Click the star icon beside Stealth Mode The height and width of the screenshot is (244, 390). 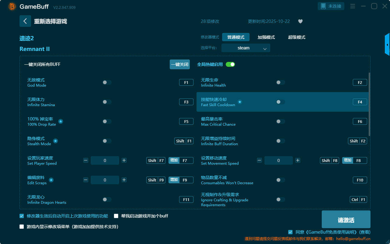tap(55, 141)
